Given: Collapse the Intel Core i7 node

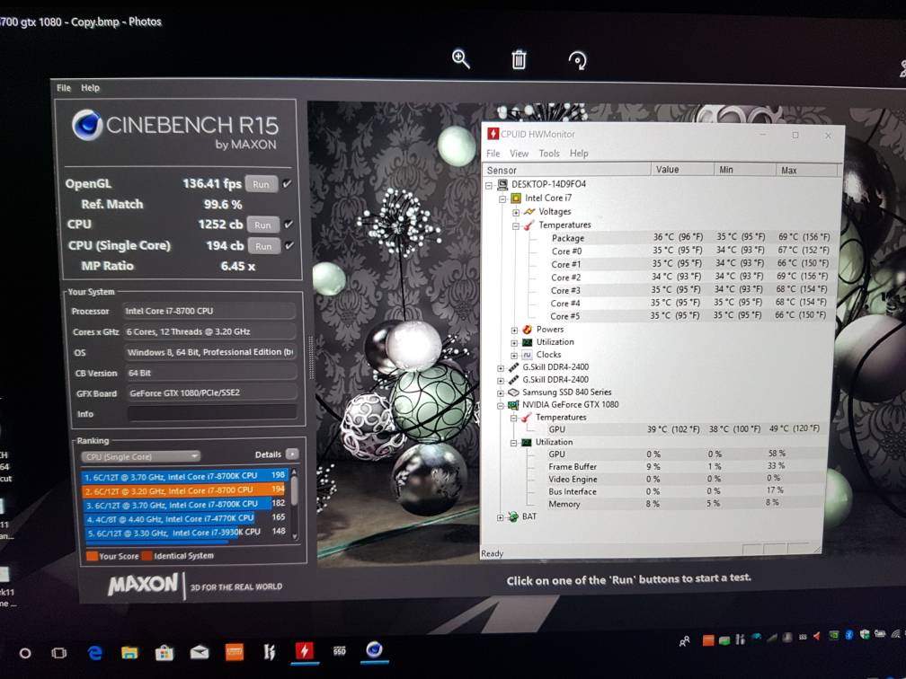Looking at the screenshot, I should click(502, 198).
